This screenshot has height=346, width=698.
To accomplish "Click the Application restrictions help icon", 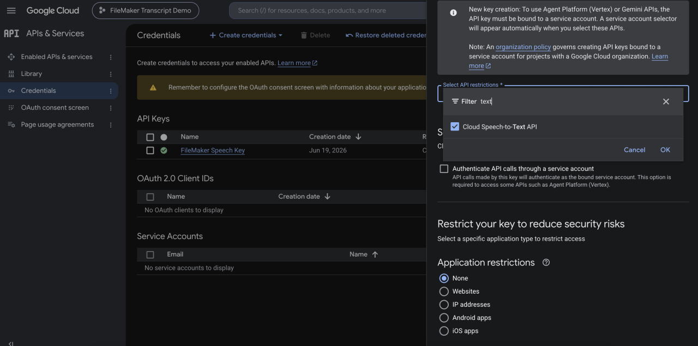I will [546, 263].
